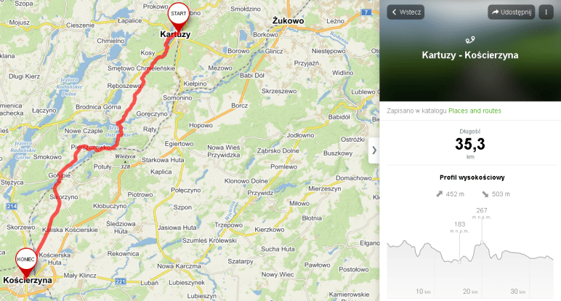Image resolution: width=561 pixels, height=301 pixels.
Task: Click the road 221 shield icon
Action: [121, 281]
